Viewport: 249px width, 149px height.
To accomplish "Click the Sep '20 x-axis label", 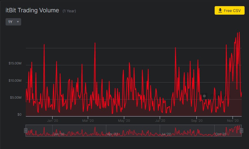I will pos(197,121).
